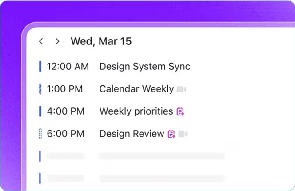Select the 12:00 AM time label
295x191 pixels.
click(x=68, y=67)
